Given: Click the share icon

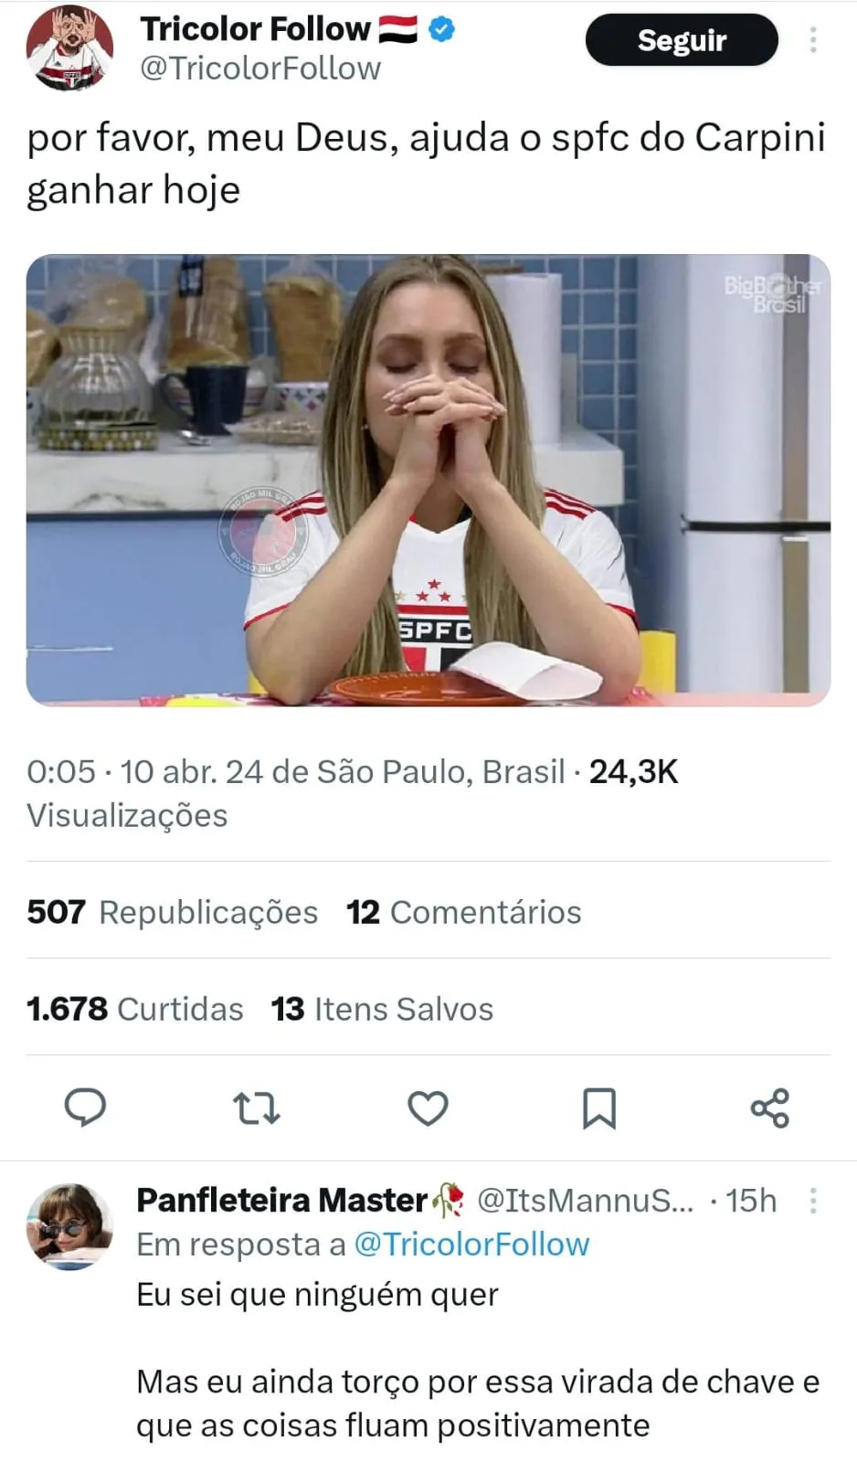Looking at the screenshot, I should point(769,1108).
